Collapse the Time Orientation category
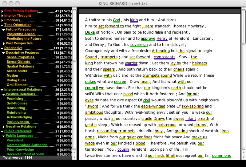The image size is (246, 167). coord(2,25)
